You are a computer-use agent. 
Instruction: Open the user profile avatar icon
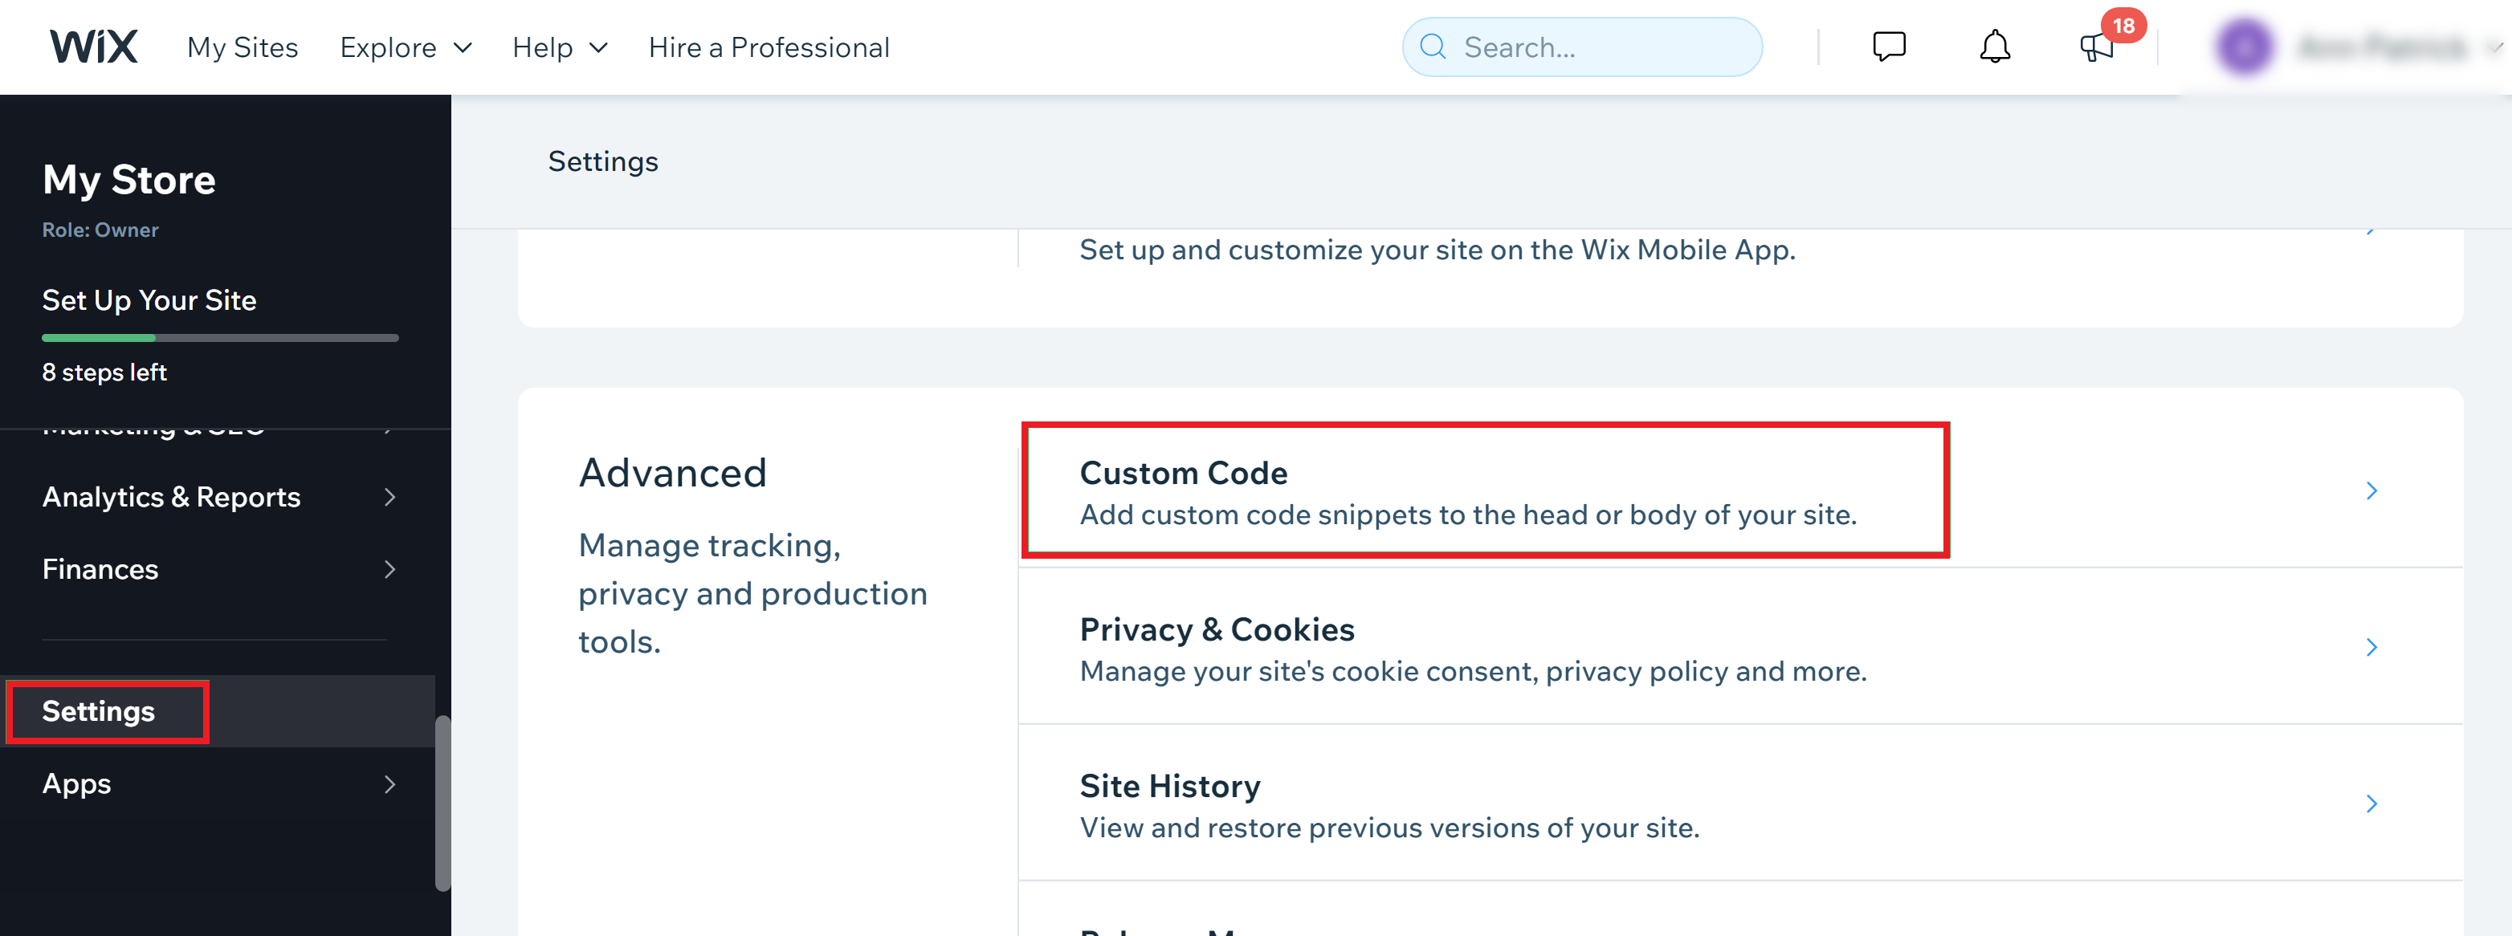coord(2243,45)
